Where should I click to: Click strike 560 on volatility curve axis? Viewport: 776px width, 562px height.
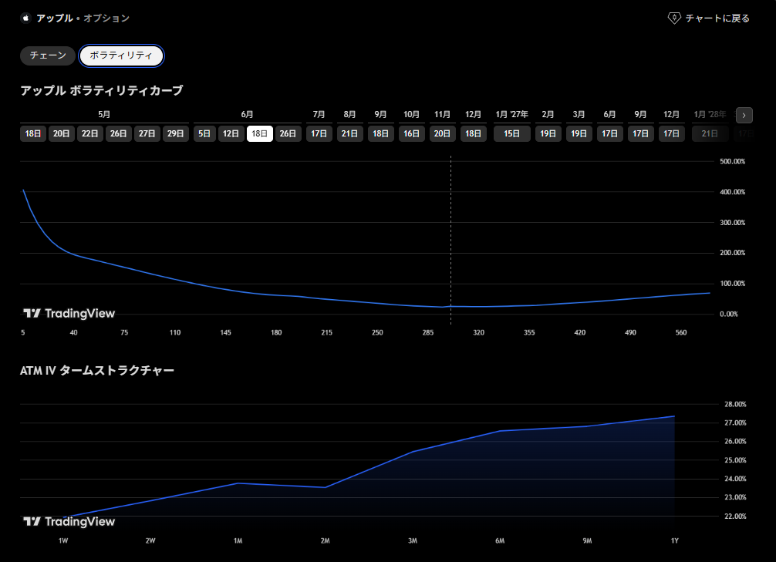click(x=681, y=332)
